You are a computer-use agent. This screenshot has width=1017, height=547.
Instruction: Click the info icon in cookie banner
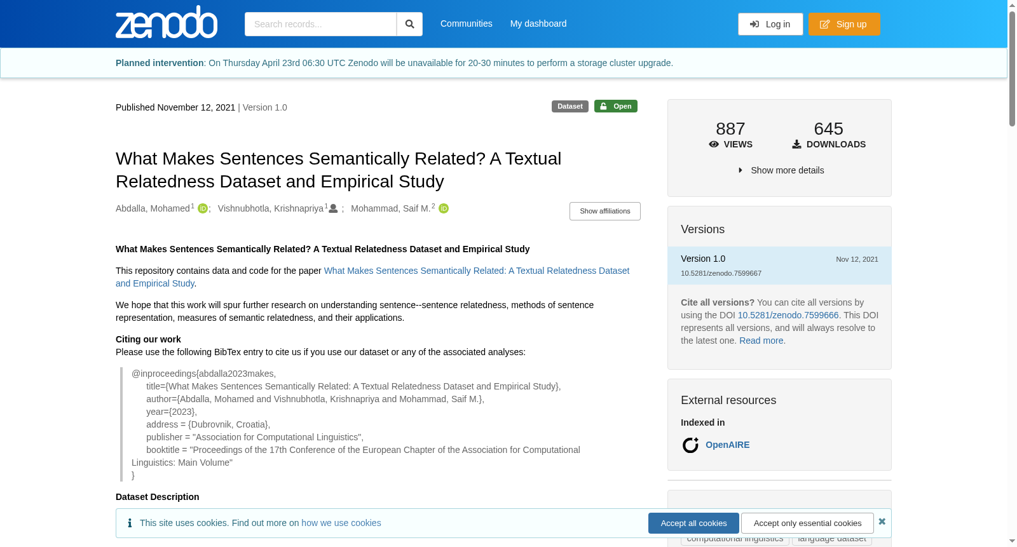click(x=130, y=523)
